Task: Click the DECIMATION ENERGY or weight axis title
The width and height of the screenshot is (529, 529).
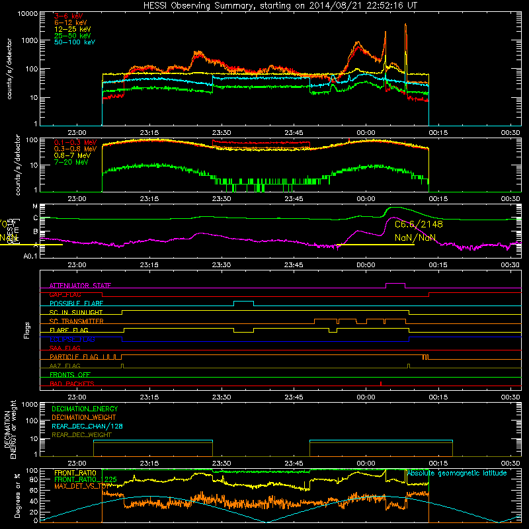Action: pyautogui.click(x=10, y=429)
